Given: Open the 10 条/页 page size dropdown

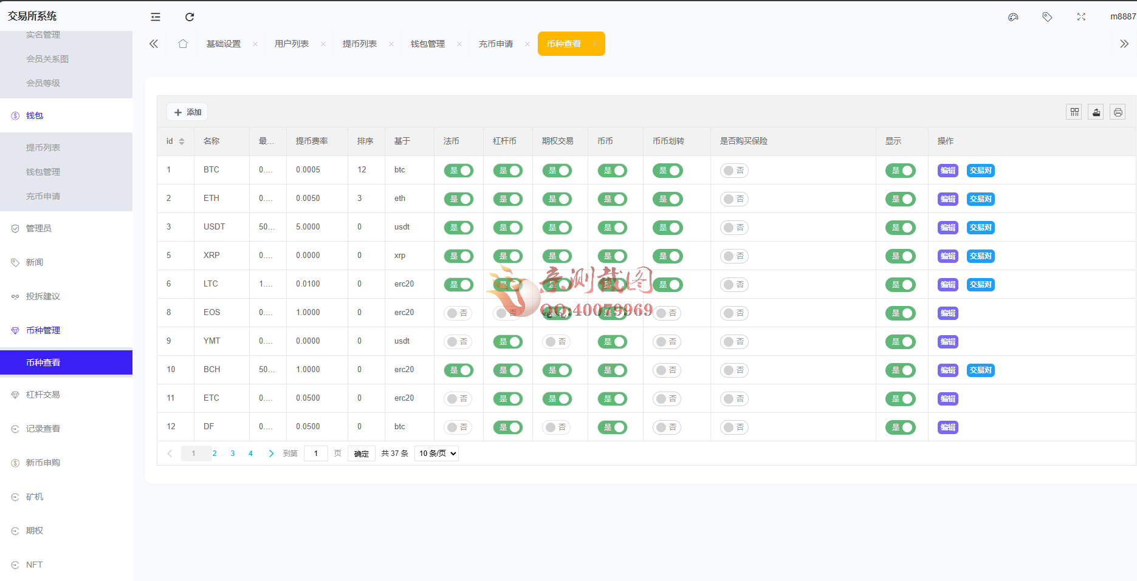Looking at the screenshot, I should coord(436,454).
